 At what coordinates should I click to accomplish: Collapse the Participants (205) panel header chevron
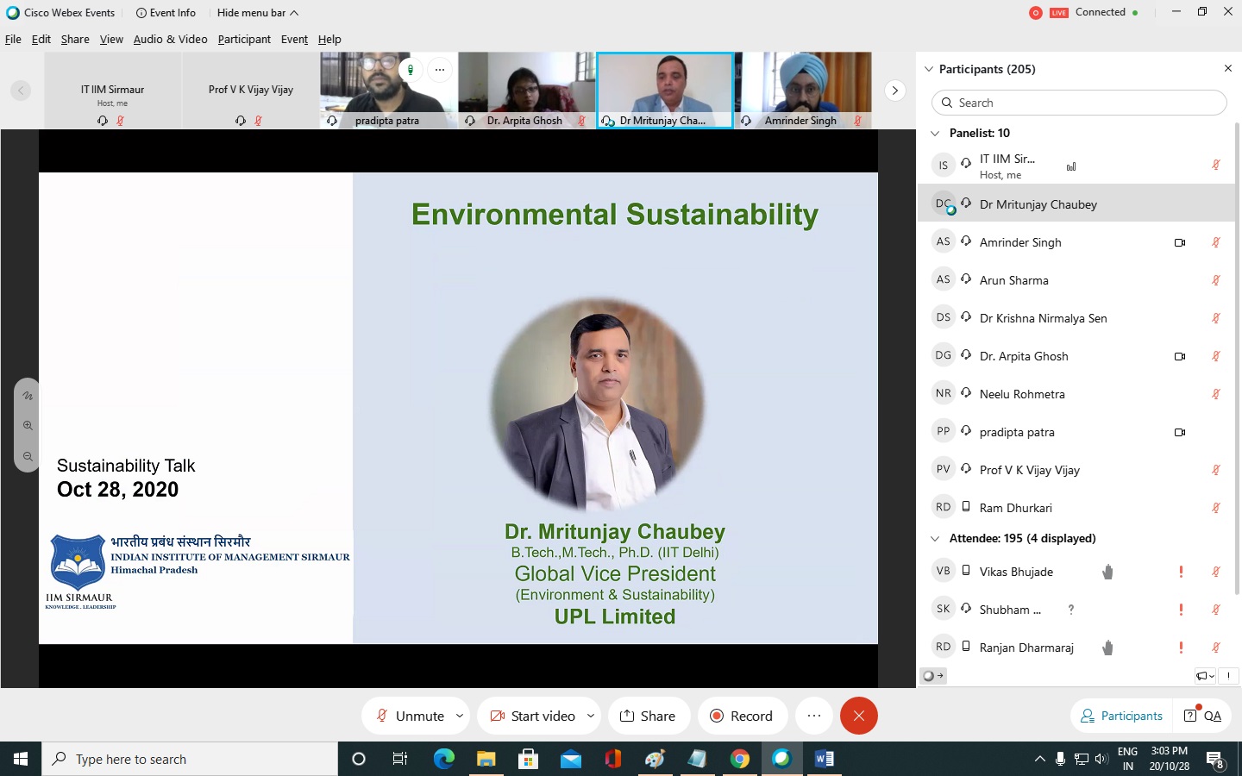[x=929, y=69]
